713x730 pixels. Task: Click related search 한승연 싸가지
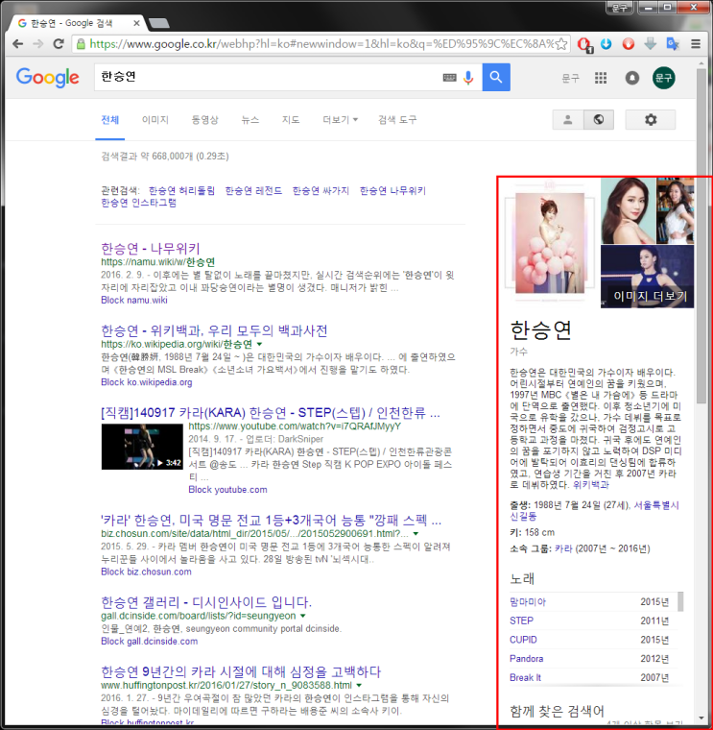[321, 190]
